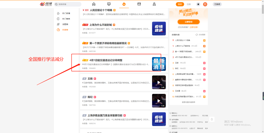
Task: Click the 立即注册 link
Action: pos(194,27)
